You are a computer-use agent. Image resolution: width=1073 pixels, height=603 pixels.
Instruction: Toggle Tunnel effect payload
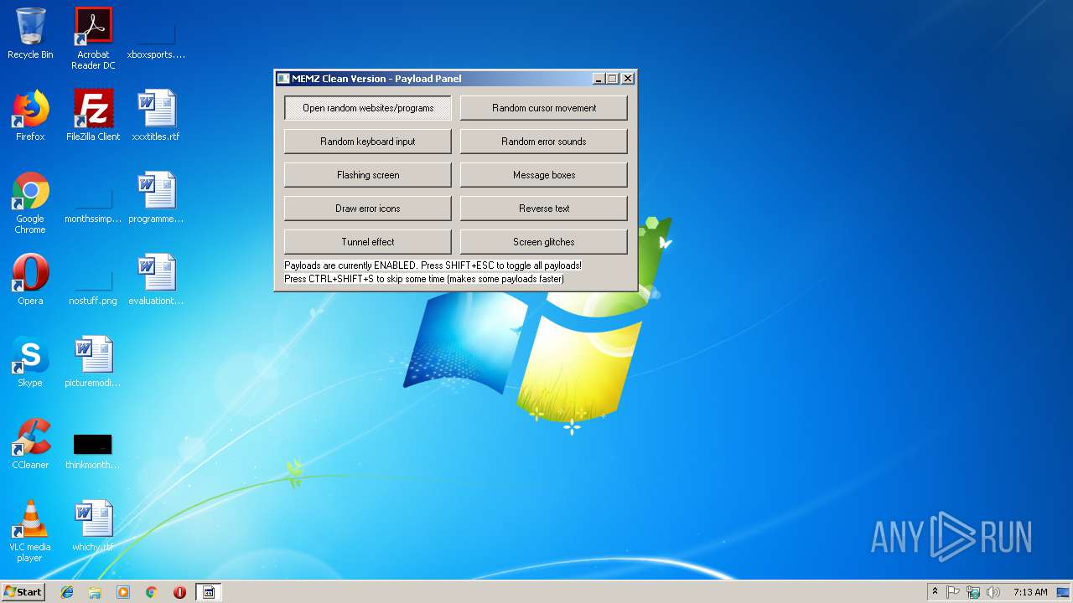coord(368,242)
